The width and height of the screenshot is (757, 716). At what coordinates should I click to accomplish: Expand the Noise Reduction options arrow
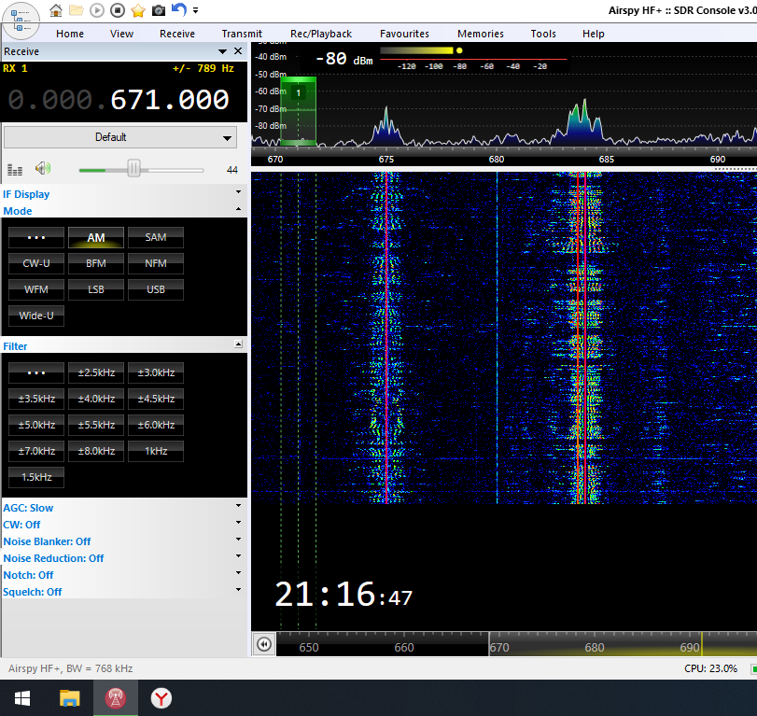pyautogui.click(x=238, y=557)
